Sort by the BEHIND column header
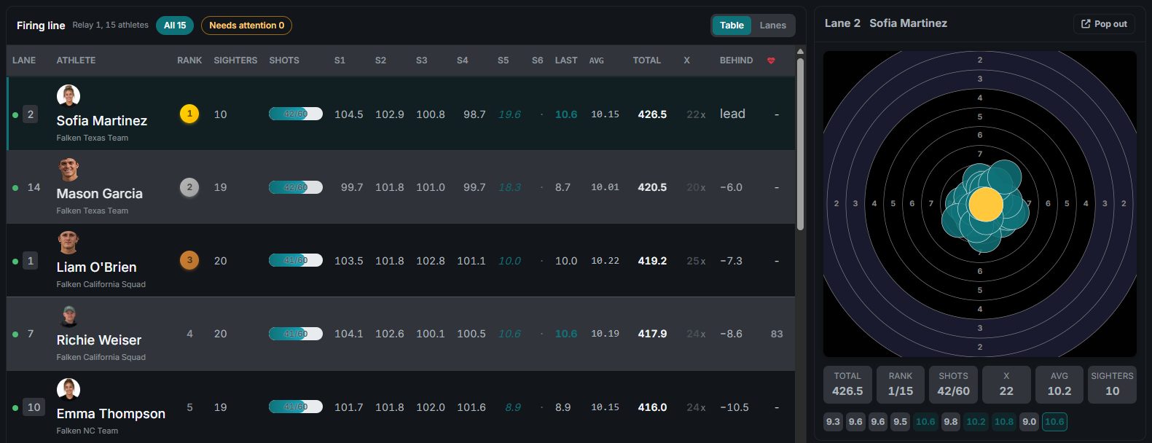 (x=736, y=60)
